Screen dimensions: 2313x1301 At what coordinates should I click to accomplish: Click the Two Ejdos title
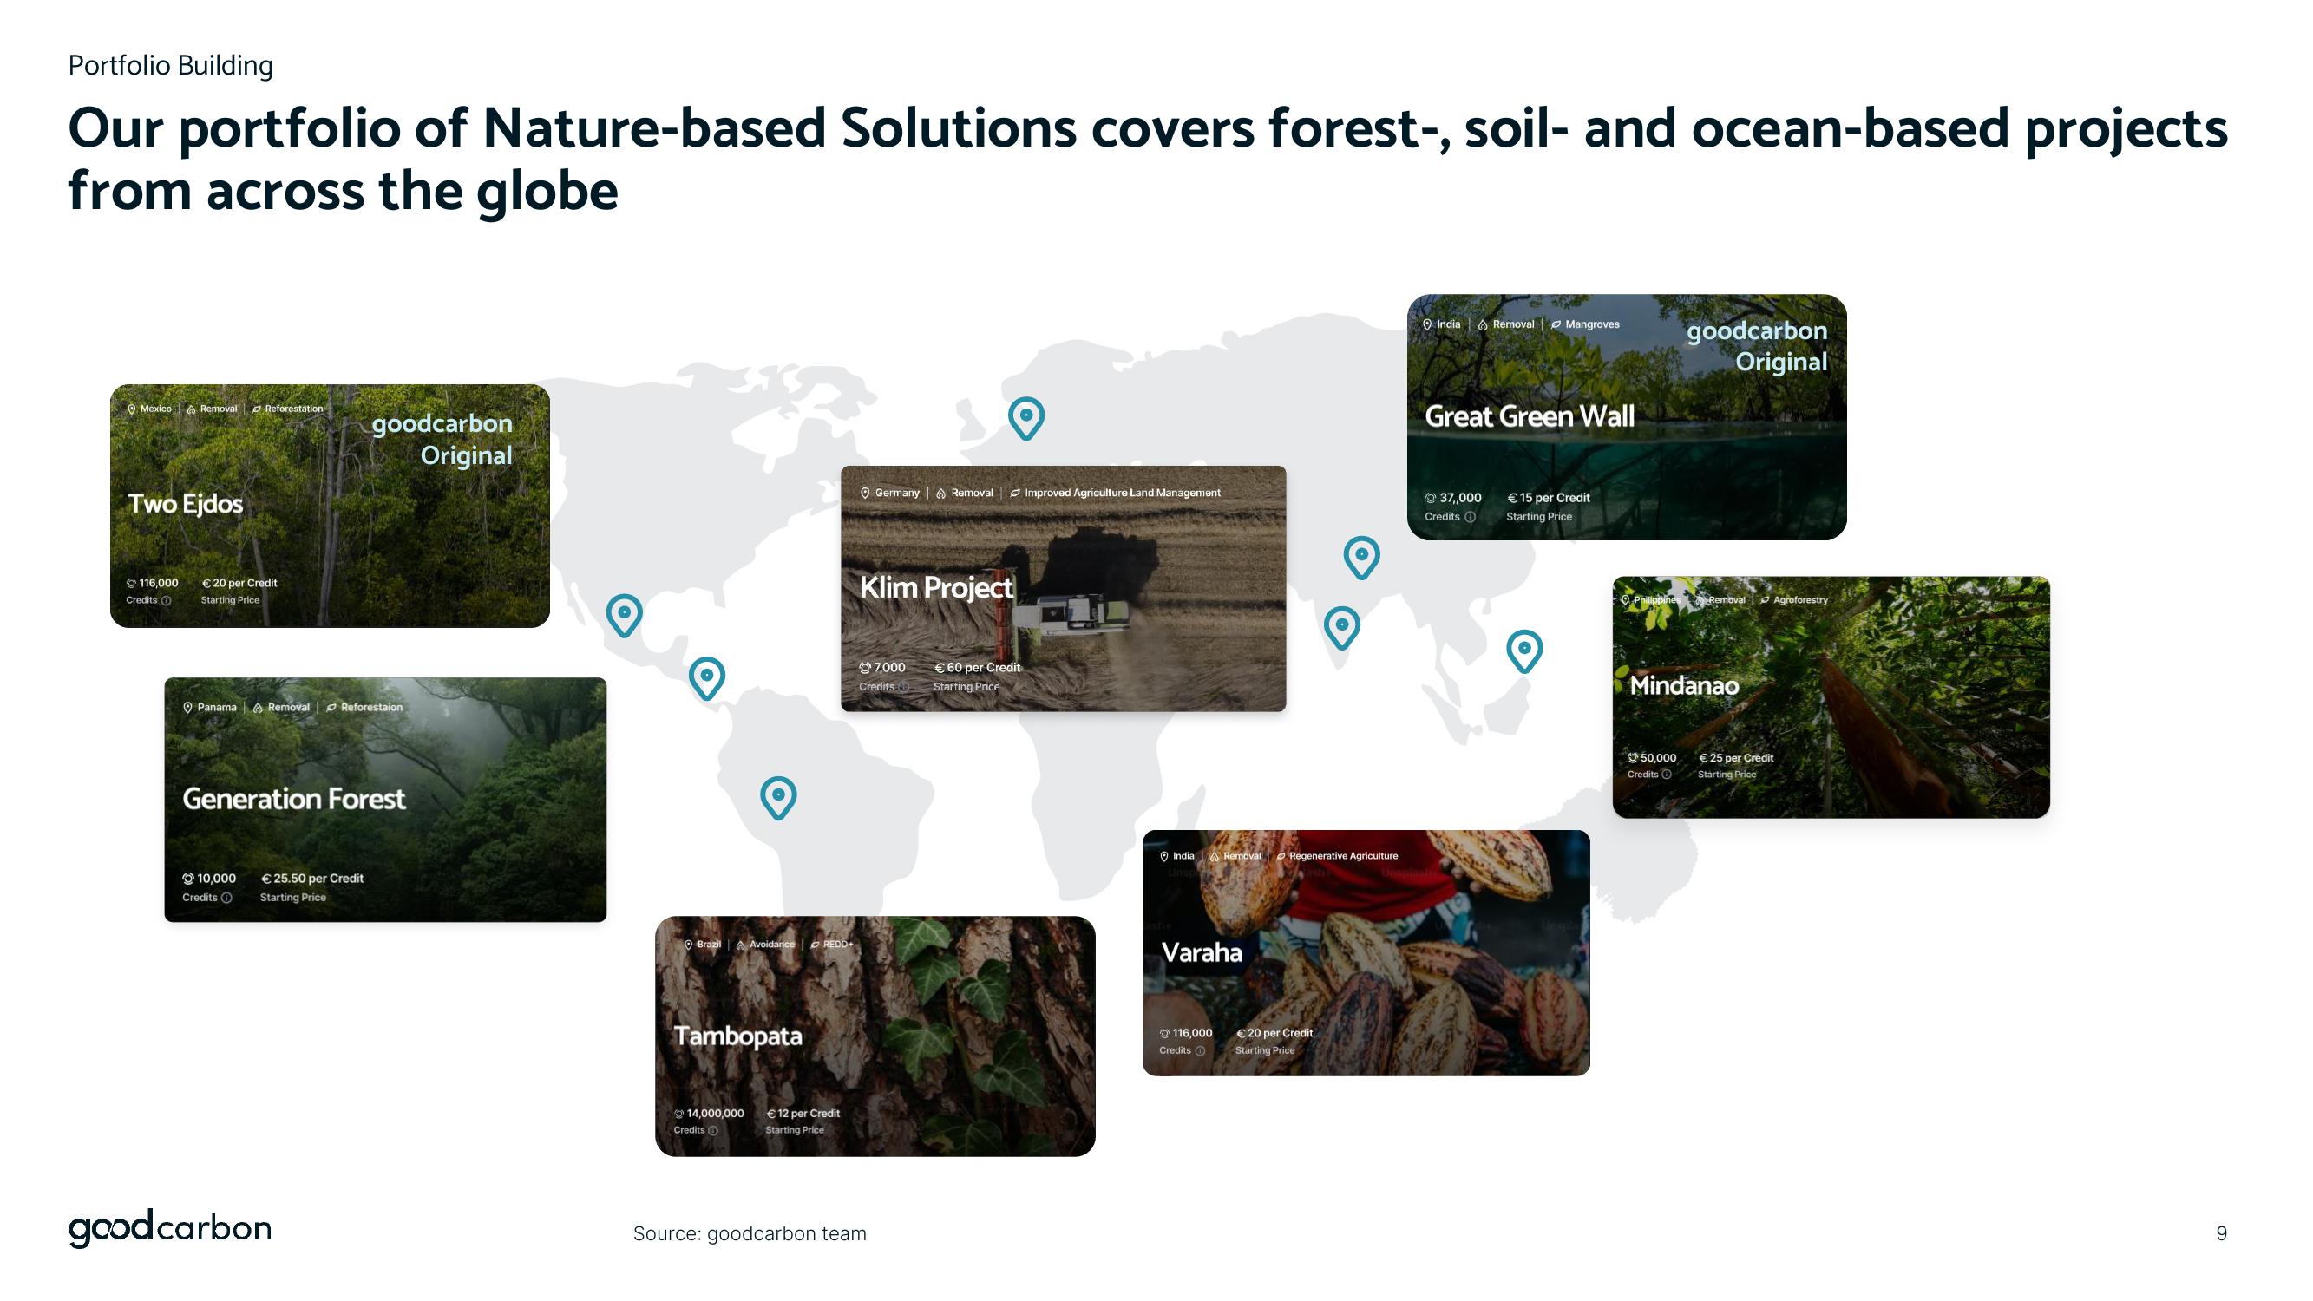tap(185, 504)
